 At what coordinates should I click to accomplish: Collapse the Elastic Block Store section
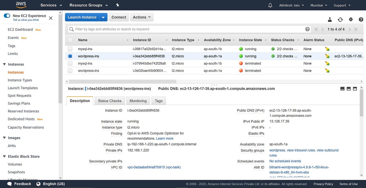[x=4, y=156]
